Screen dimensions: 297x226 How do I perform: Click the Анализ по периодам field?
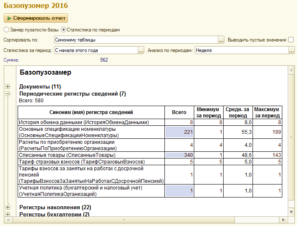pos(241,50)
